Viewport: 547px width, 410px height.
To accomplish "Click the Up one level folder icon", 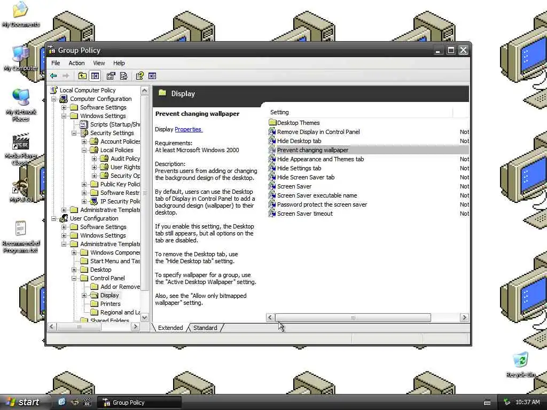I will [82, 76].
